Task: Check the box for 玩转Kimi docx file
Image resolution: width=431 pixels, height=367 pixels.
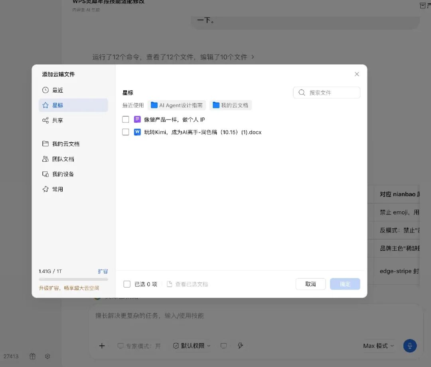Action: (126, 132)
